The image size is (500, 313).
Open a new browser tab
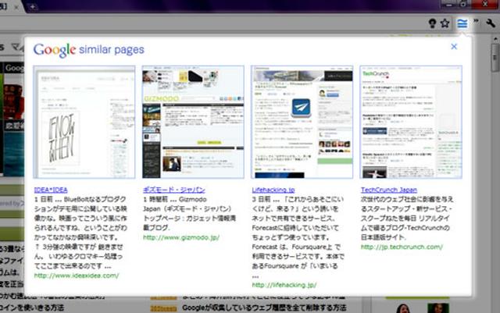click(32, 7)
